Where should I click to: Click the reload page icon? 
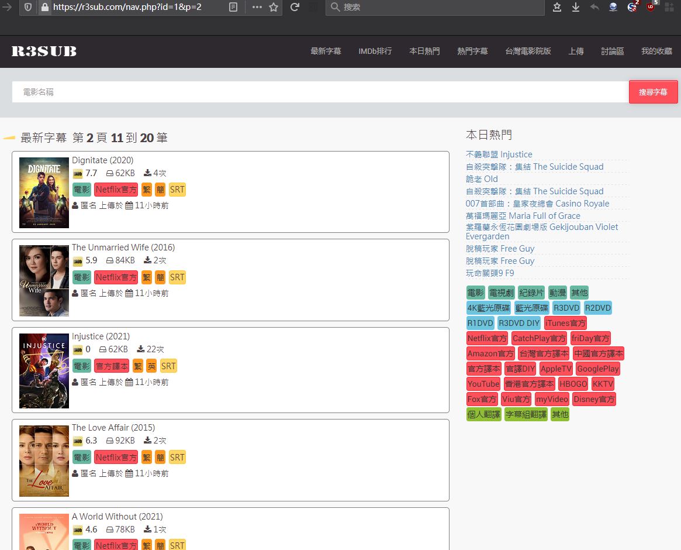point(295,7)
